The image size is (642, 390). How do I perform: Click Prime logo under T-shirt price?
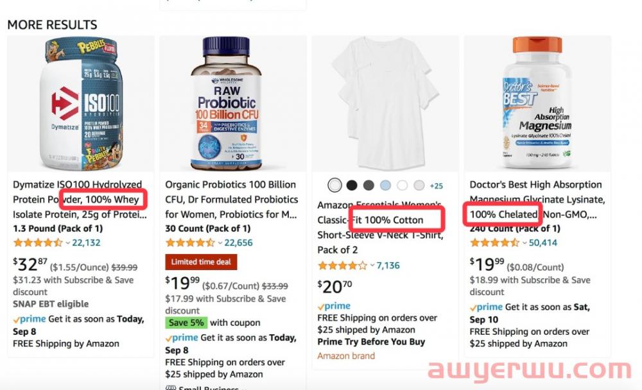[x=334, y=306]
